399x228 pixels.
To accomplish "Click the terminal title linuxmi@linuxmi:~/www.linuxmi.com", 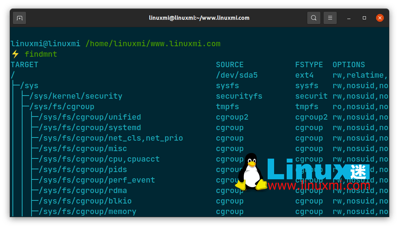I will click(199, 18).
